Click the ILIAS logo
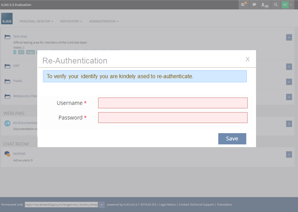Viewport: 298px width, 212px height. point(7,19)
